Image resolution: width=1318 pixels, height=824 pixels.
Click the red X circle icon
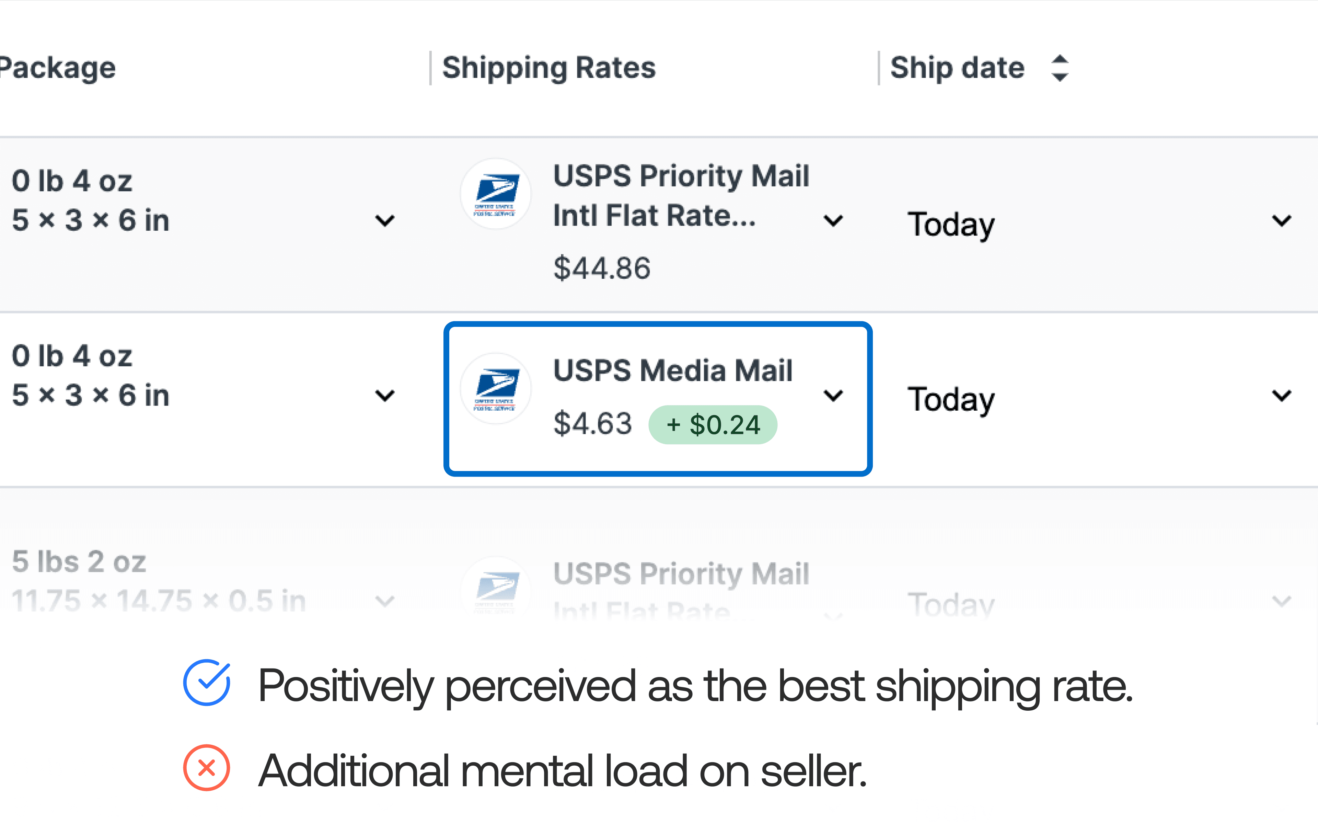coord(206,767)
